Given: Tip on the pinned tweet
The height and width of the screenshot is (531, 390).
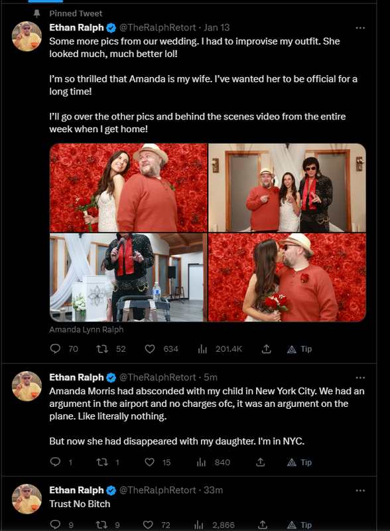Looking at the screenshot, I should (x=300, y=349).
